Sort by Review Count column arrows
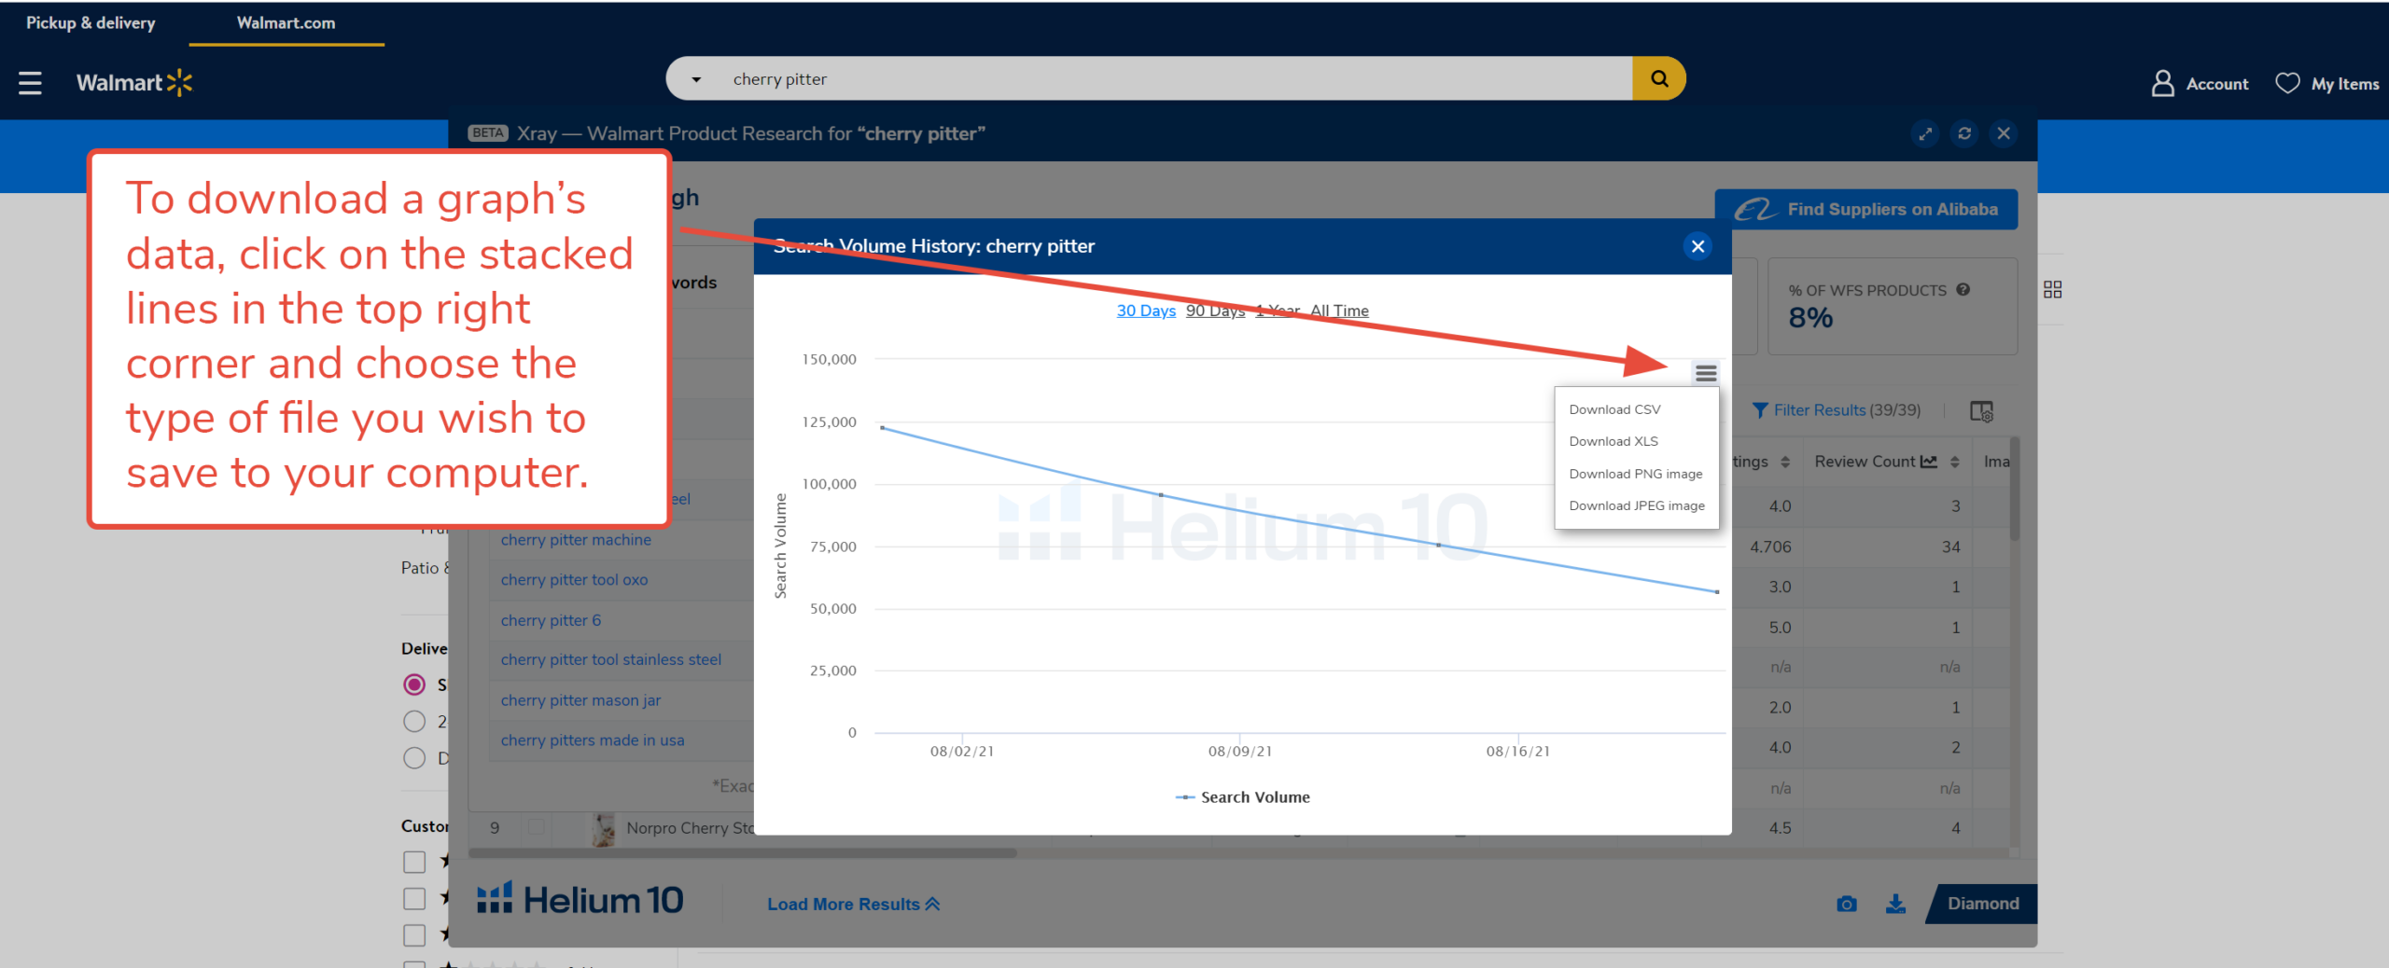Viewport: 2389px width, 968px height. [x=1954, y=462]
